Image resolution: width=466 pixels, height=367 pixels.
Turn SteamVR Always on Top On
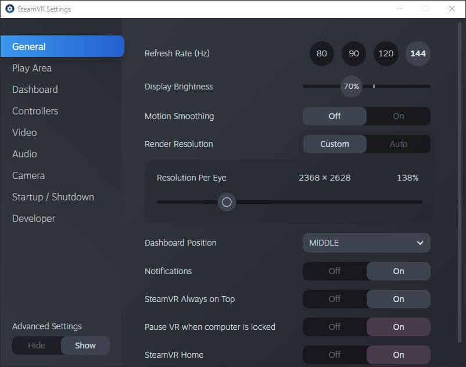coord(398,299)
